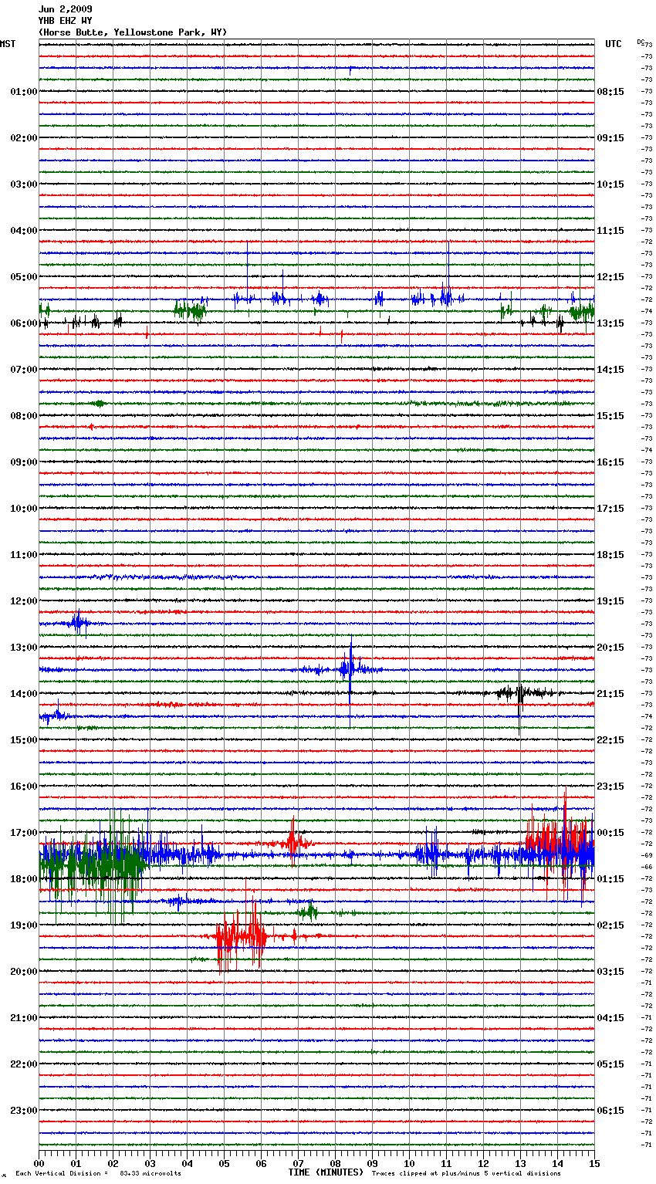656x1184 pixels.
Task: Click the 16:15 UTC time label
Action: [610, 462]
